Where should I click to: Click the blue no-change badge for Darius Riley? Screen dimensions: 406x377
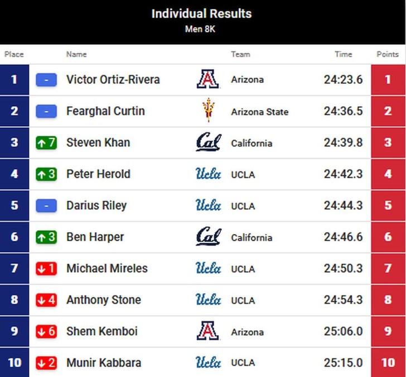click(x=46, y=206)
